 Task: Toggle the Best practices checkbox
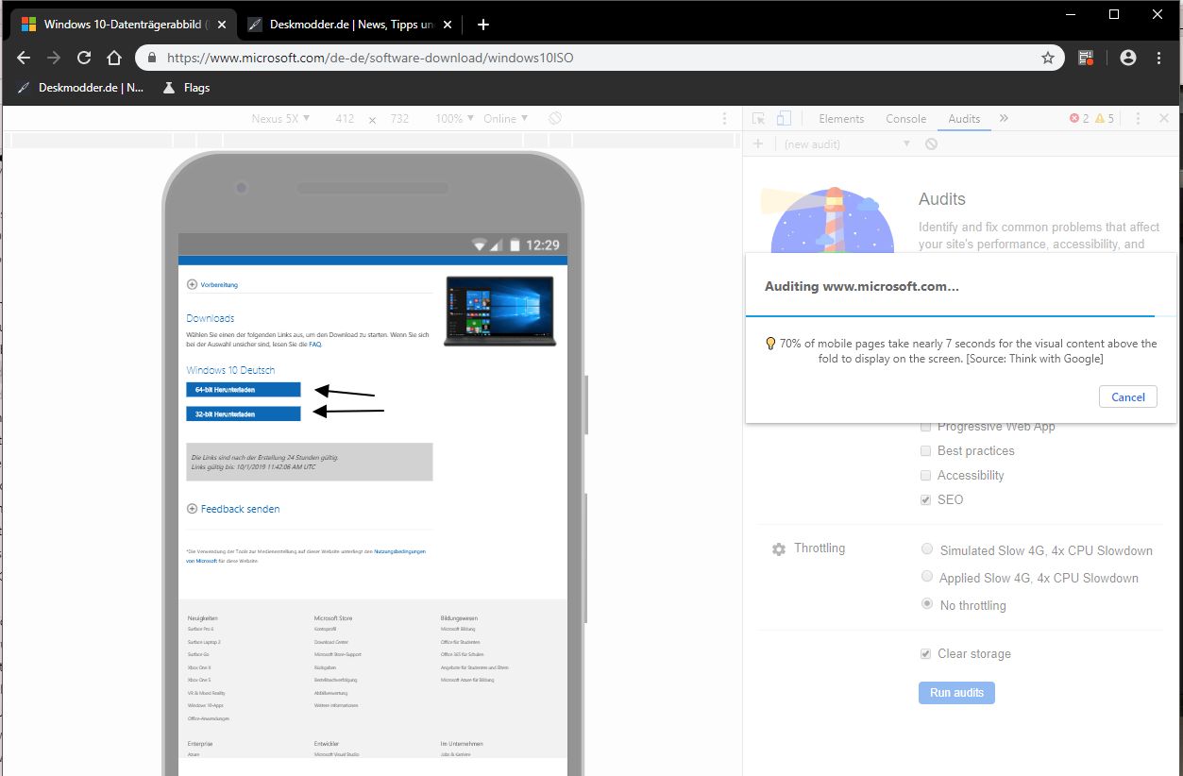(x=926, y=450)
